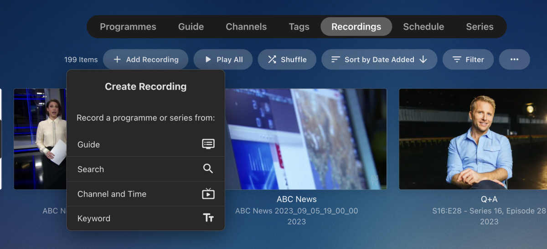Click S16:E28 - Series 16 episode text
This screenshot has height=249, width=547.
tap(489, 211)
